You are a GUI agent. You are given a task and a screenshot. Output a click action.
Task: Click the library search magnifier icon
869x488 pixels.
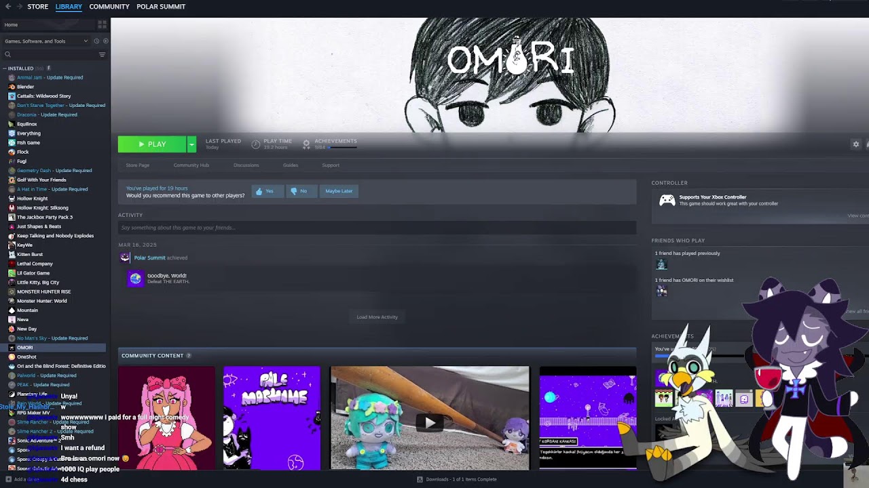click(8, 54)
